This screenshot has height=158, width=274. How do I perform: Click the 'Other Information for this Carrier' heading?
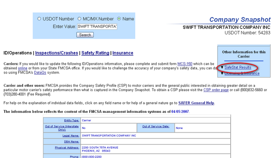tap(244, 54)
